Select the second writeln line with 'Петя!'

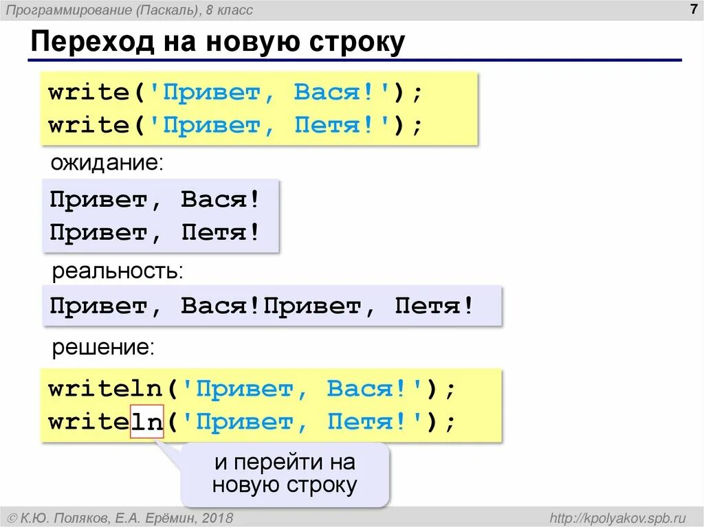click(252, 421)
